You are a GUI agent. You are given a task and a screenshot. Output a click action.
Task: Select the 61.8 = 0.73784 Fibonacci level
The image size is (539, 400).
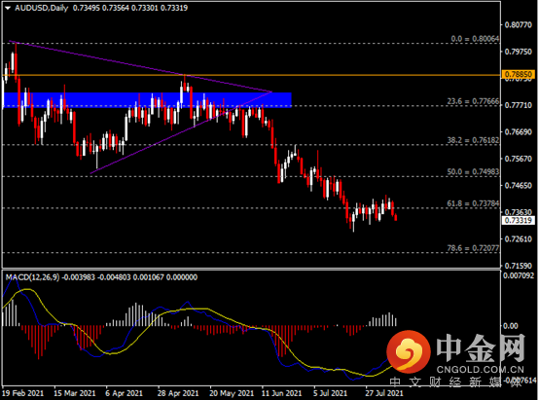coord(473,203)
